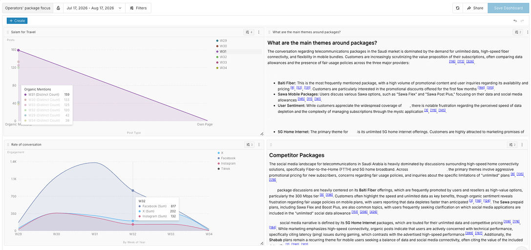Click the Instagram W32 data point on chart
The width and height of the screenshot is (531, 250).
133,224
